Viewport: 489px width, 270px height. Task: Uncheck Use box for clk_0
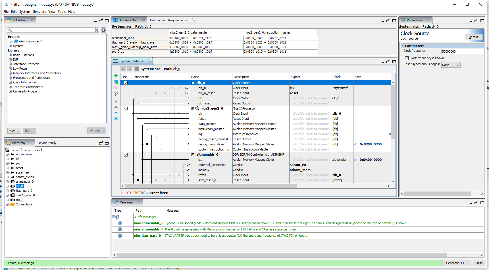click(126, 83)
